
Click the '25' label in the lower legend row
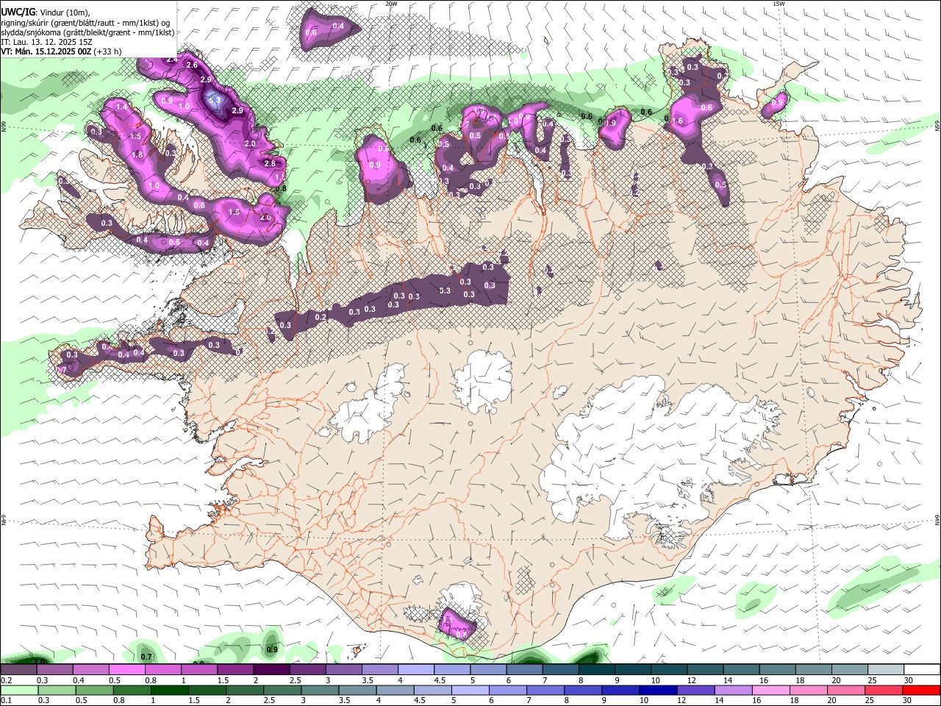[869, 700]
